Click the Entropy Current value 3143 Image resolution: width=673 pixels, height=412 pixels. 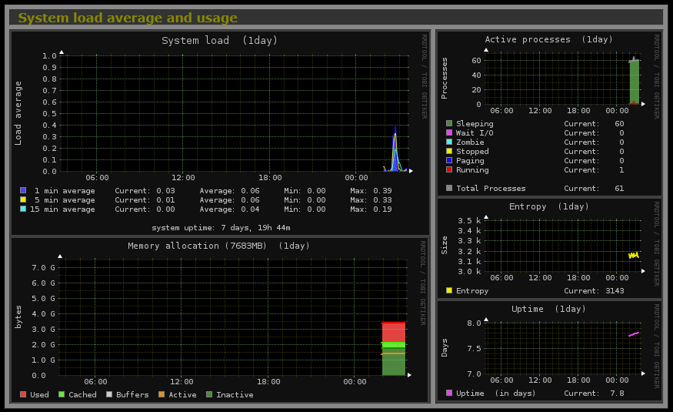click(x=615, y=291)
